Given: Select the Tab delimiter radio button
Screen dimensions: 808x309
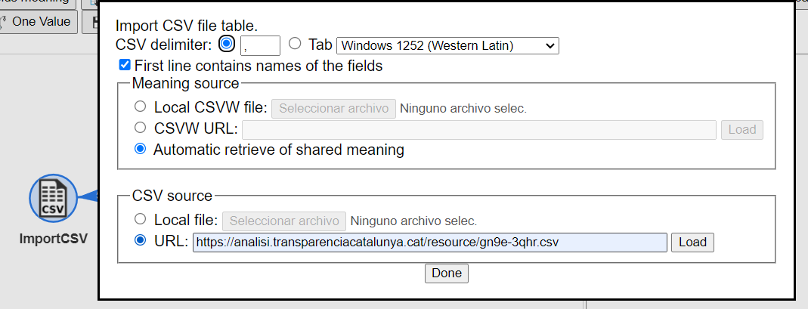Looking at the screenshot, I should (295, 45).
